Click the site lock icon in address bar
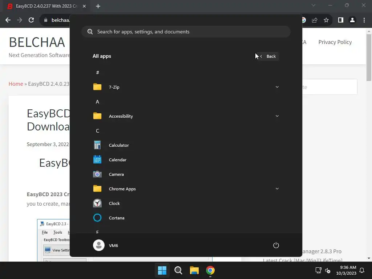Image resolution: width=372 pixels, height=279 pixels. click(x=46, y=20)
